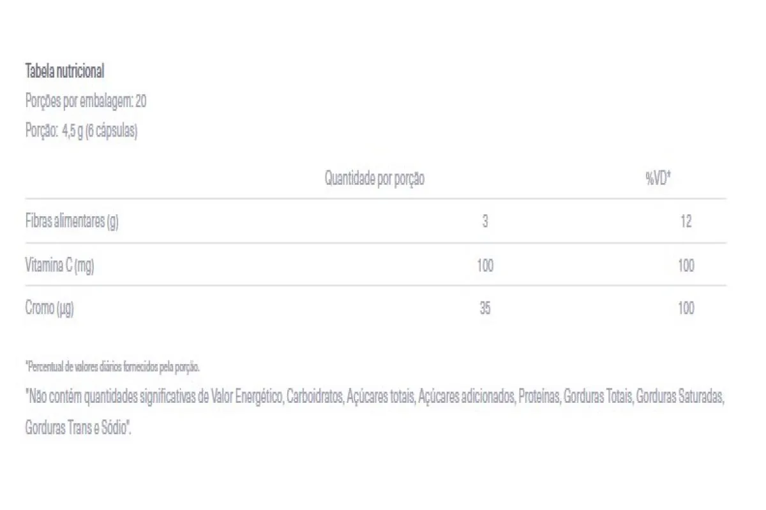Click the Não contém quantidades significativas disclaimer
Screen dimensions: 766x510
[376, 411]
